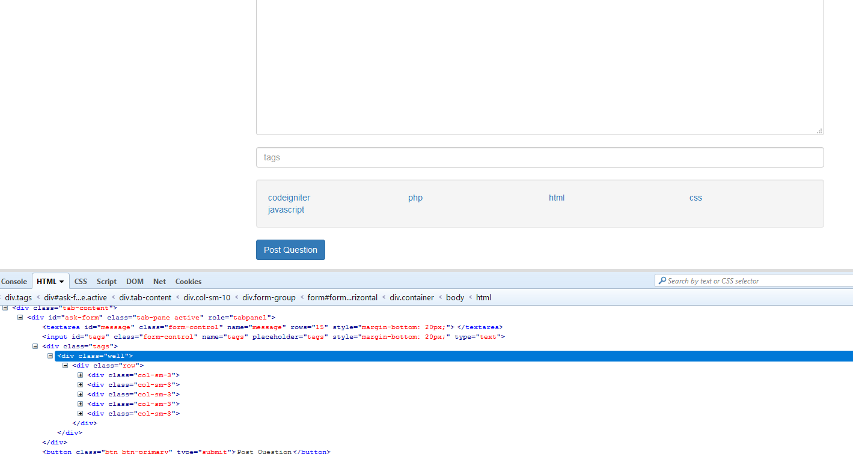Click the Post Question button

click(x=290, y=250)
